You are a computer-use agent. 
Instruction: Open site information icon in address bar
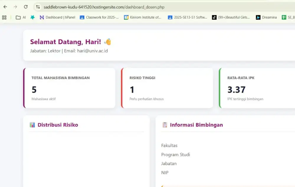click(38, 7)
